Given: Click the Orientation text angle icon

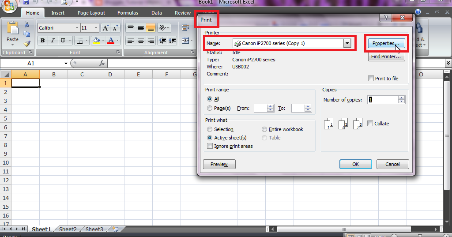Looking at the screenshot, I should (x=163, y=28).
